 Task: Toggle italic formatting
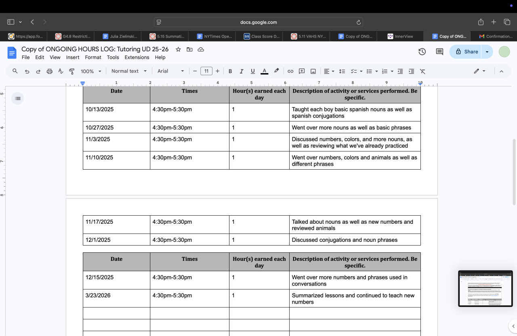coord(242,71)
